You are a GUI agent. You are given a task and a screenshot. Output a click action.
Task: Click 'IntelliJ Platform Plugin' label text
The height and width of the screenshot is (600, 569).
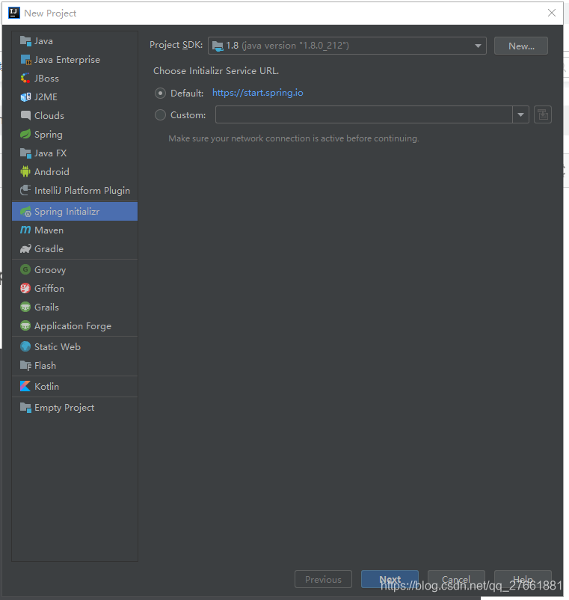pyautogui.click(x=82, y=191)
